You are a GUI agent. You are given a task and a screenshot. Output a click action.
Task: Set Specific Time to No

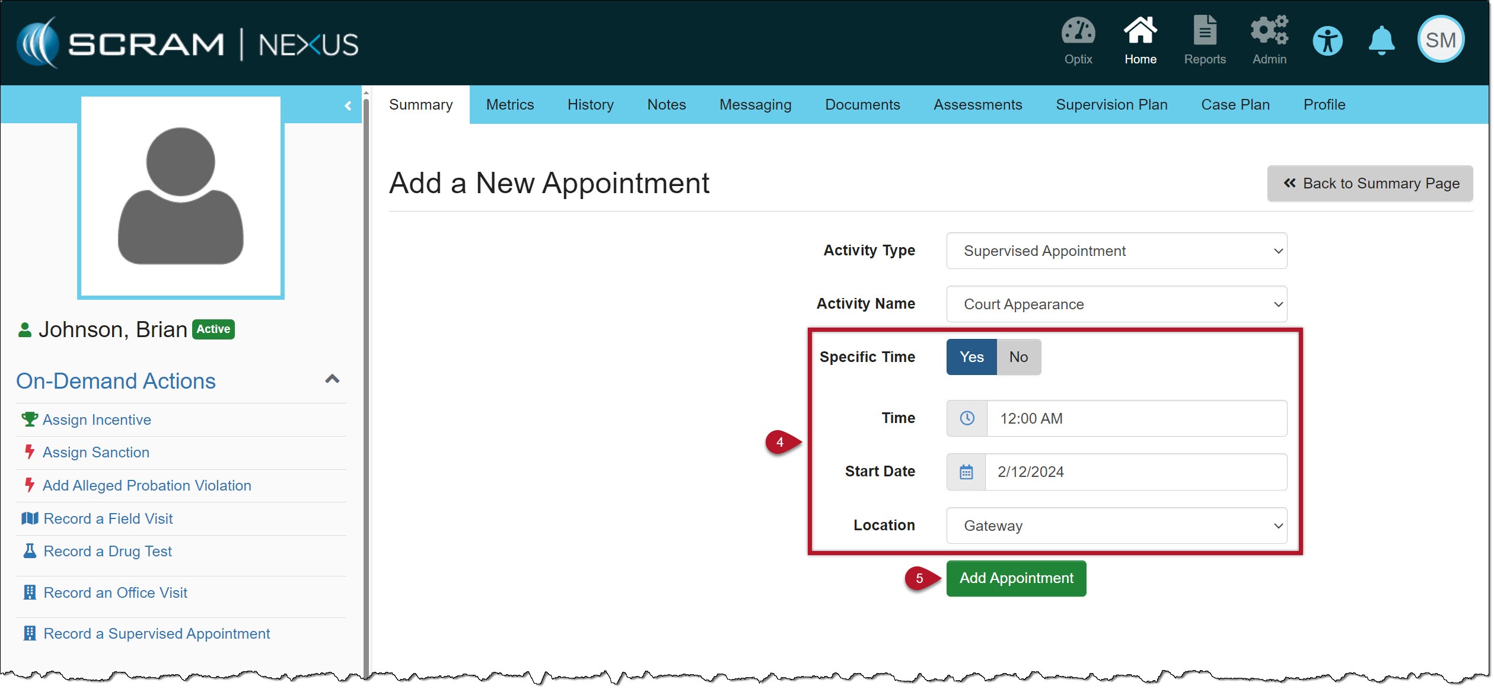coord(1018,357)
